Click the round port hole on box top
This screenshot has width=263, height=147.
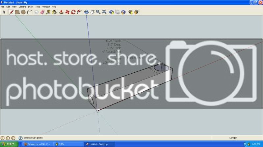161,68
